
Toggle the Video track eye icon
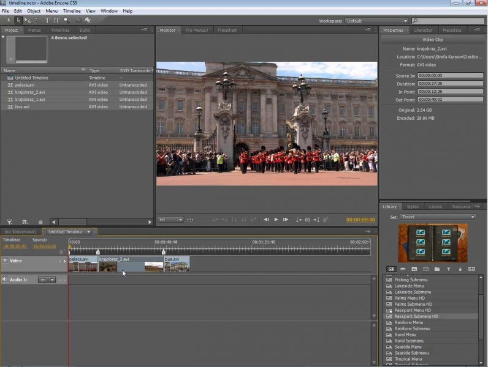(x=5, y=261)
